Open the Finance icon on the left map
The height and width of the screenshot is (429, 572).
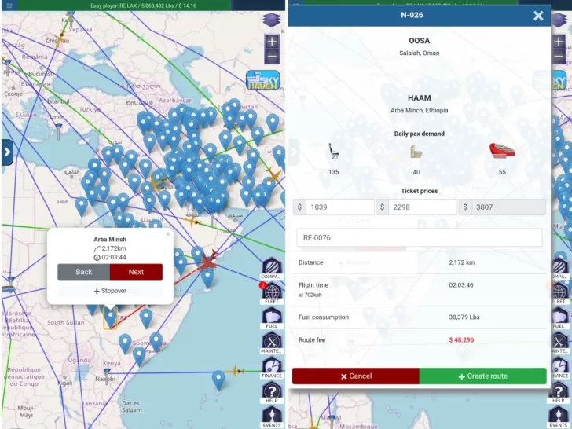coord(271,371)
